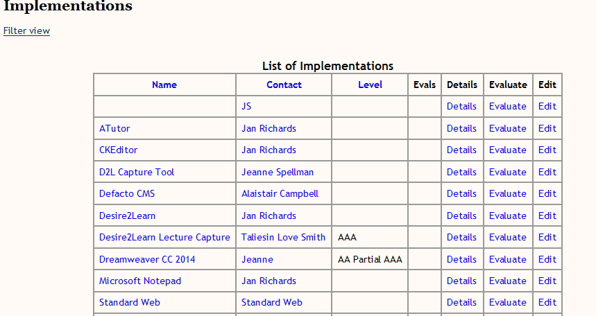Screen dimensions: 596x316
Task: View Details for Standard Web row
Action: [x=461, y=302]
